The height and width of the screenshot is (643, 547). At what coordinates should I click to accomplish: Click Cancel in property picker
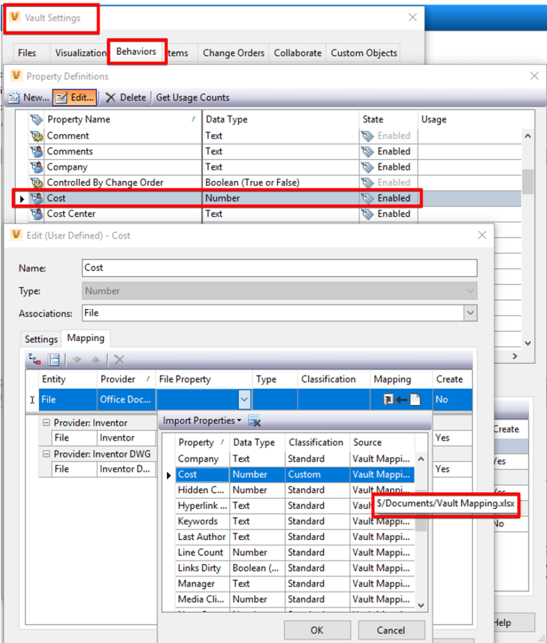(391, 630)
